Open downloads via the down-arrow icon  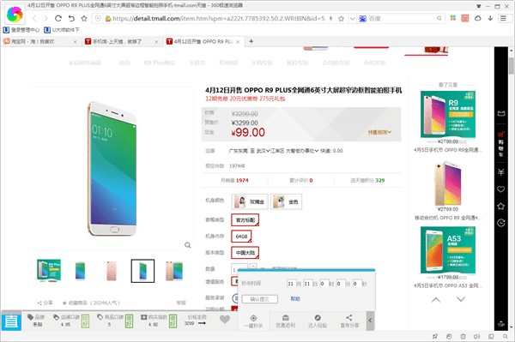(490, 18)
